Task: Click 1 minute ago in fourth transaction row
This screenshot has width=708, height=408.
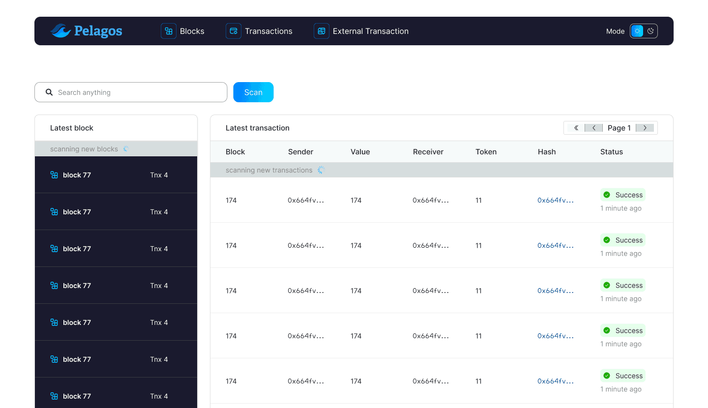Action: point(621,344)
